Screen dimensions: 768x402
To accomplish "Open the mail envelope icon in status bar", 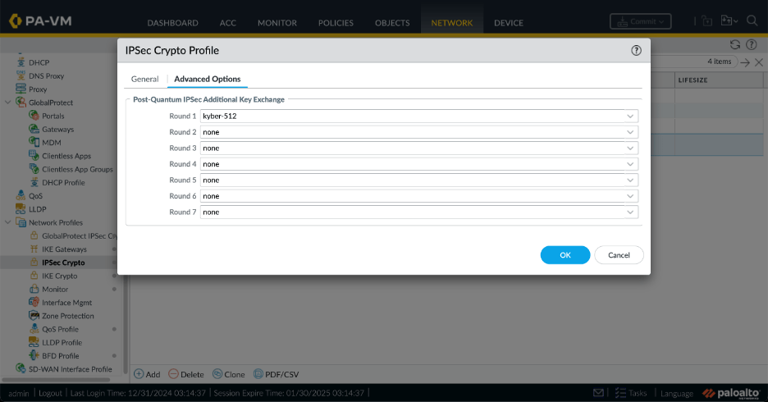I will click(598, 393).
